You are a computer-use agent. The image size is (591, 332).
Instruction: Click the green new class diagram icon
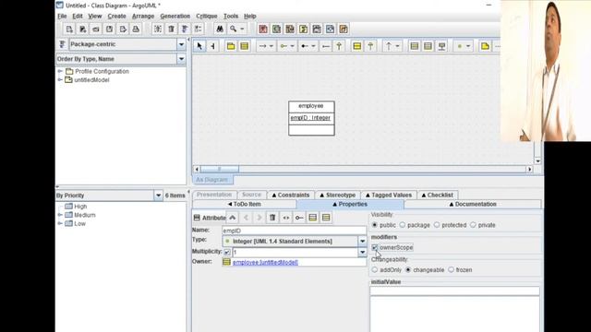tap(277, 29)
